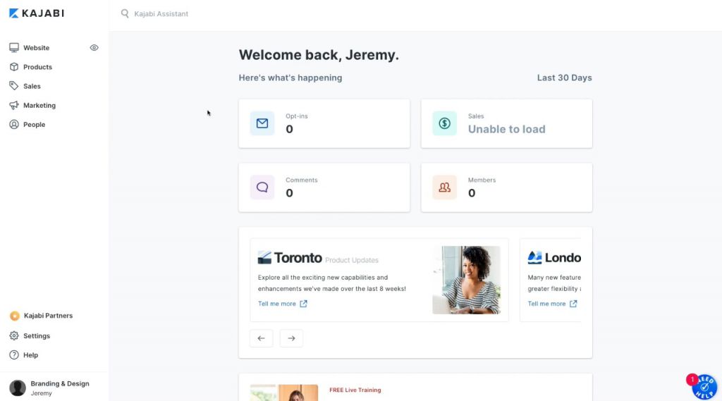Screen dimensions: 722x401
Task: Open the Need Help chat widget
Action: [704, 387]
